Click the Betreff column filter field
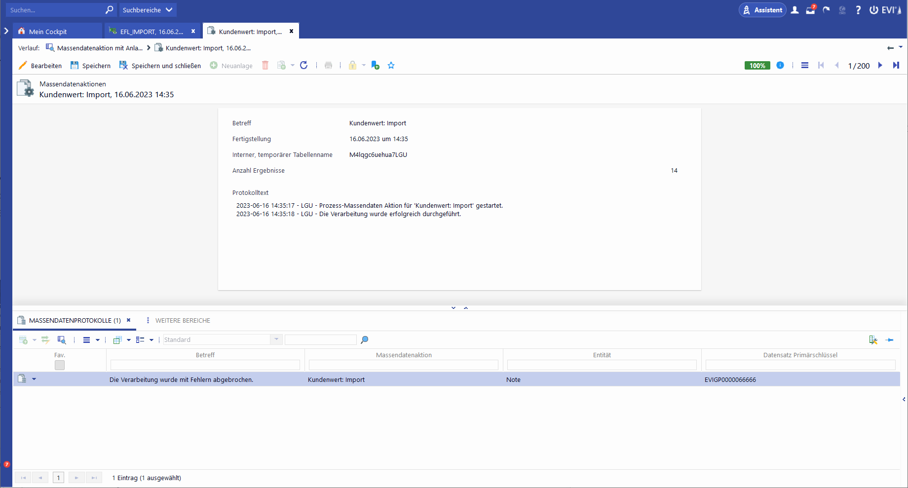Screen dimensions: 908x488 pos(205,365)
